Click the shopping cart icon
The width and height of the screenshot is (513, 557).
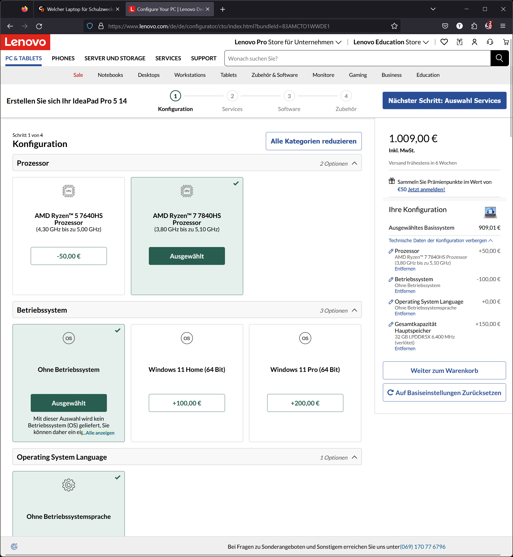[x=506, y=42]
